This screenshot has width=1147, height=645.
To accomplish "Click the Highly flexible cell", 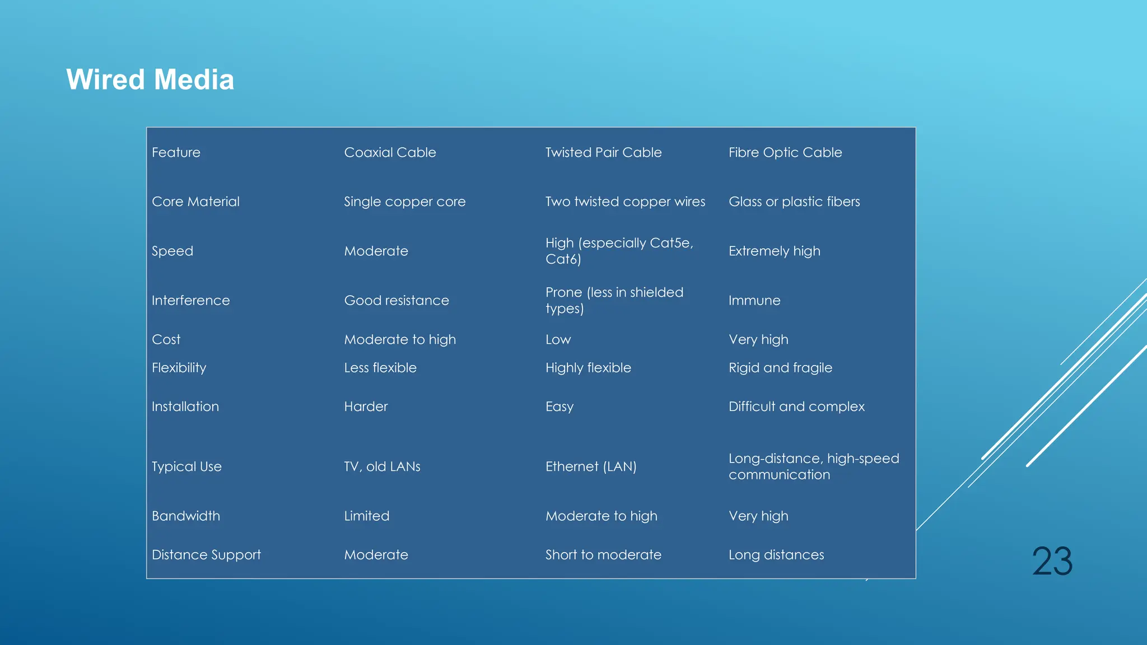I will 588,368.
